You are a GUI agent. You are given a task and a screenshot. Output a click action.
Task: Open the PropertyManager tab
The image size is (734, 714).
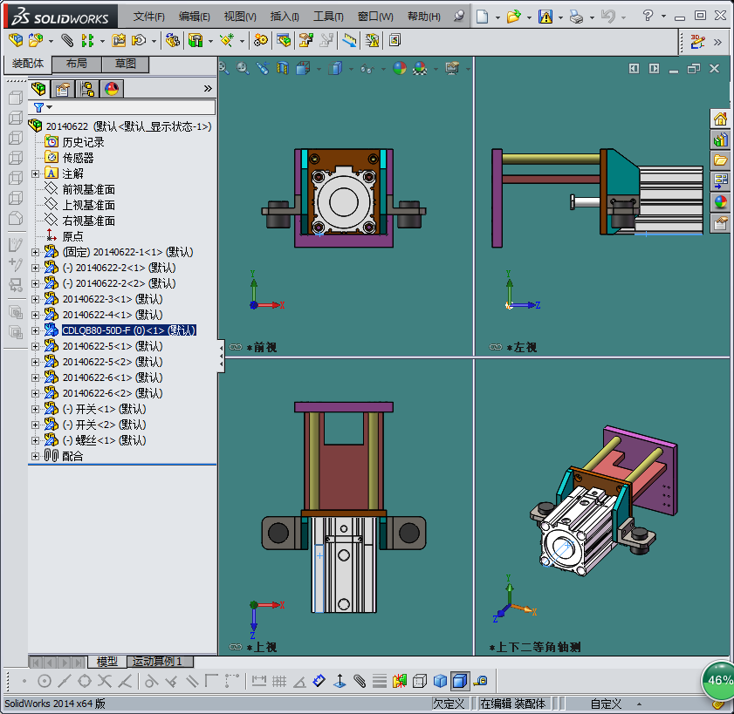tap(63, 88)
